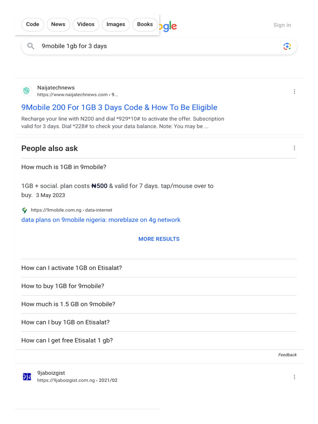Expand How can I get free Etisalat 1 gb
The height and width of the screenshot is (424, 318).
pyautogui.click(x=159, y=340)
